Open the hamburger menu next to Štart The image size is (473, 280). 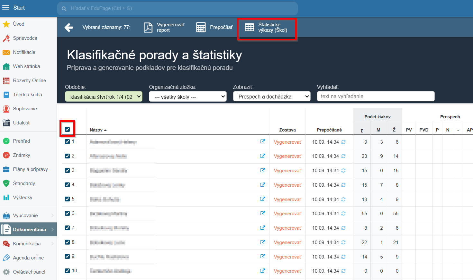6,8
